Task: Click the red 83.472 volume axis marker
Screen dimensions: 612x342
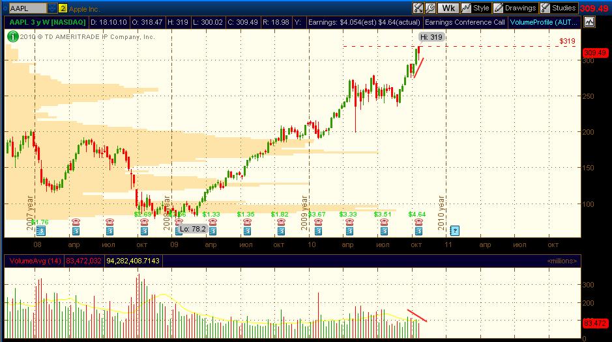Action: click(595, 323)
